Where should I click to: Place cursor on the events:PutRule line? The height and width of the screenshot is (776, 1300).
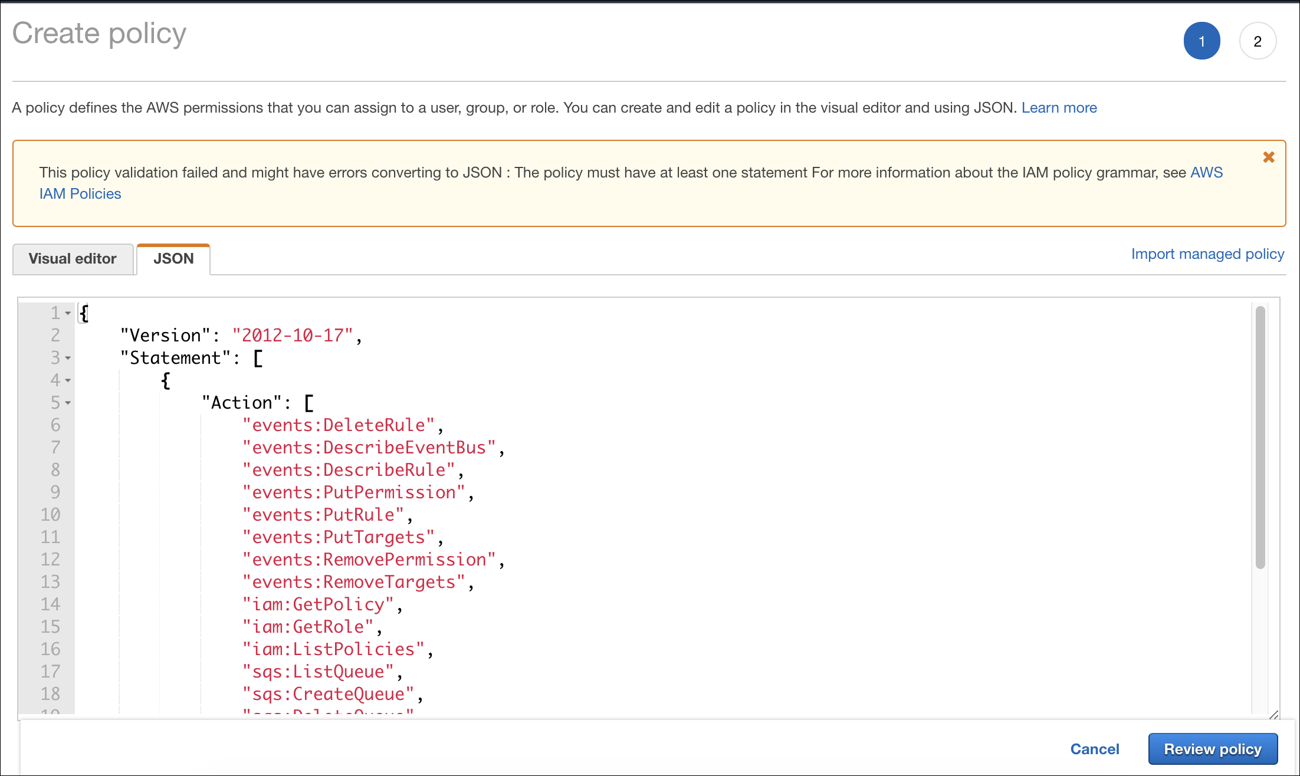click(323, 515)
